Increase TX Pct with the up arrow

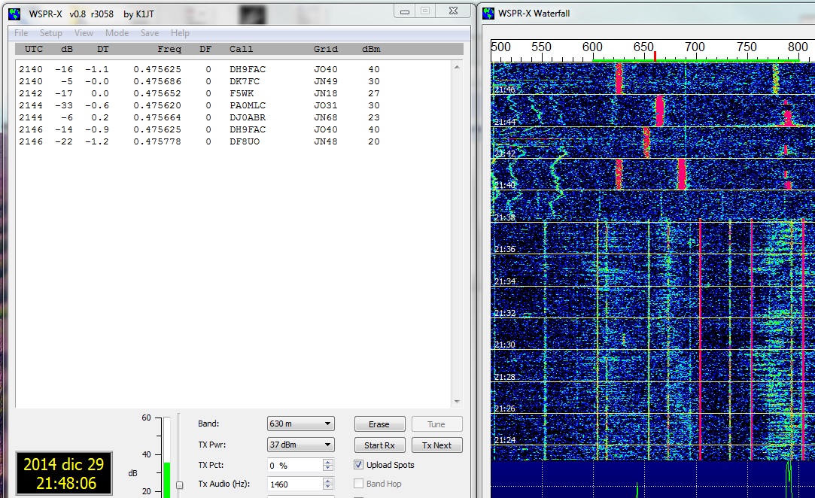327,462
